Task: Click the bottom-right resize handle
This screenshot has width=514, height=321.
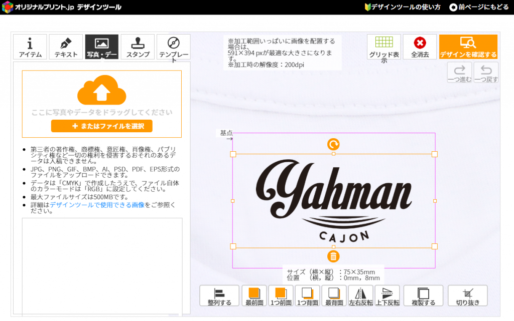Action: pos(435,246)
